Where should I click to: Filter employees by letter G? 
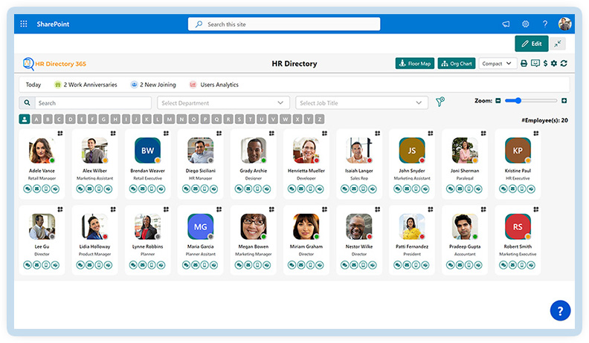(104, 120)
